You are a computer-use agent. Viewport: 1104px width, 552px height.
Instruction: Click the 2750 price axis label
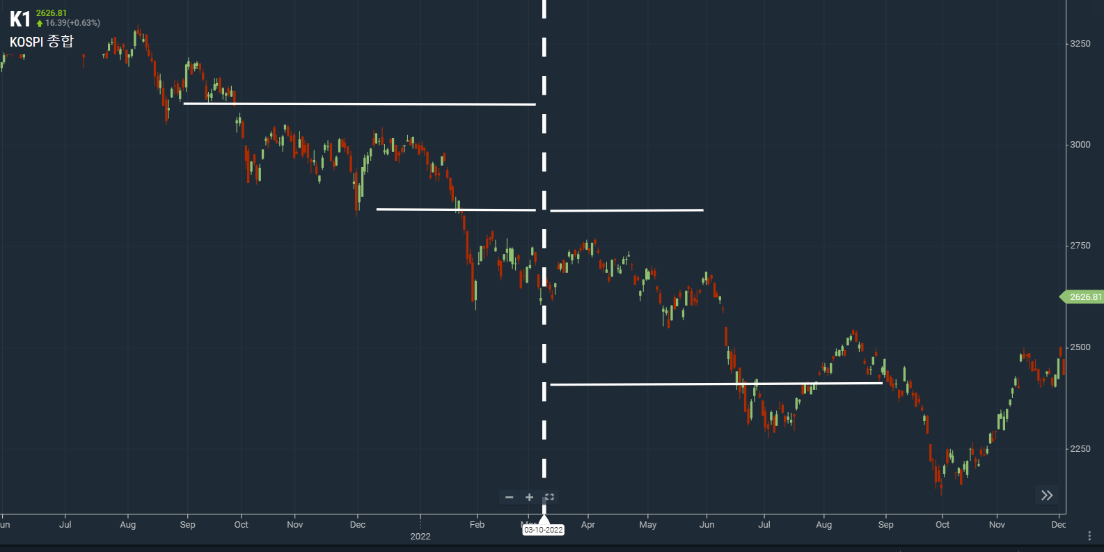[1080, 246]
